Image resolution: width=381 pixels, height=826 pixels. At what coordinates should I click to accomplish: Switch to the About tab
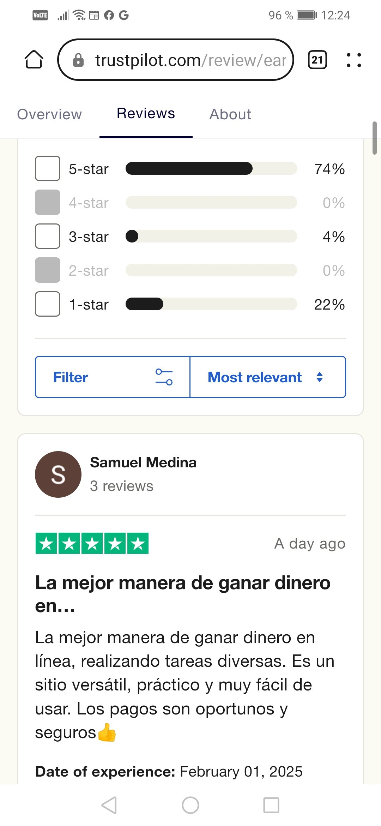230,114
